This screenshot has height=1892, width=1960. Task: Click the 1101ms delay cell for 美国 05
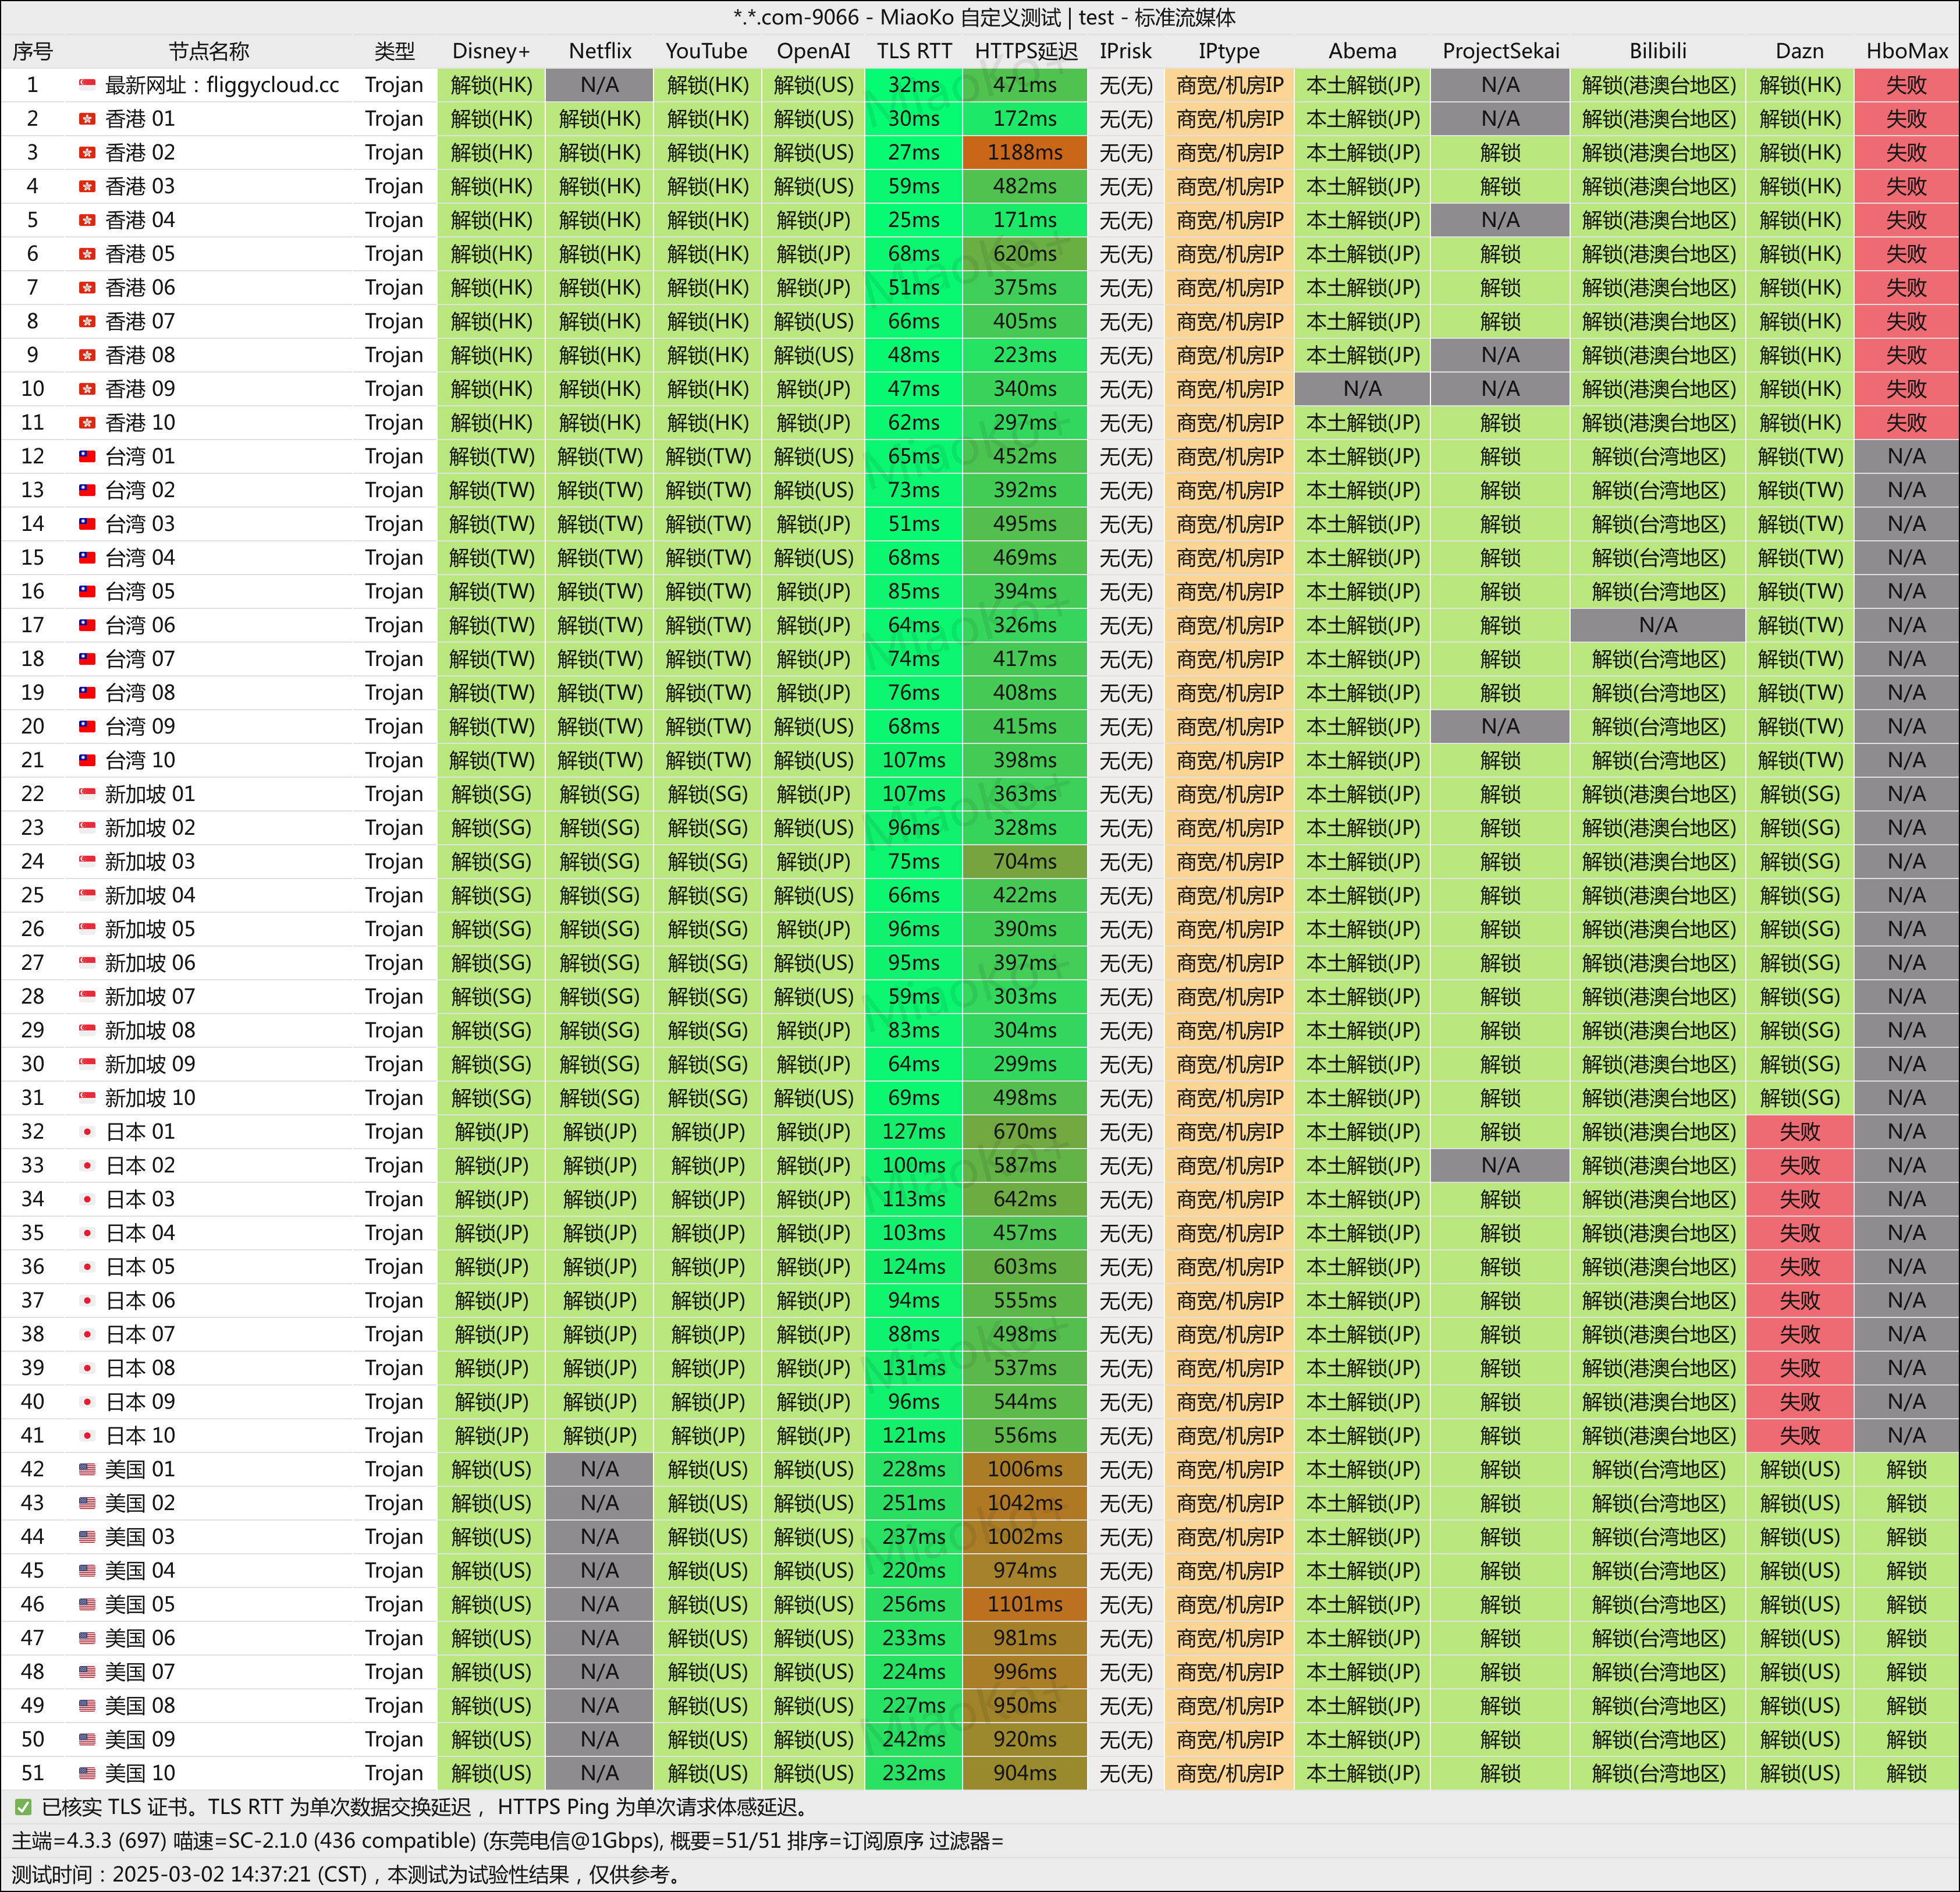click(1025, 1605)
